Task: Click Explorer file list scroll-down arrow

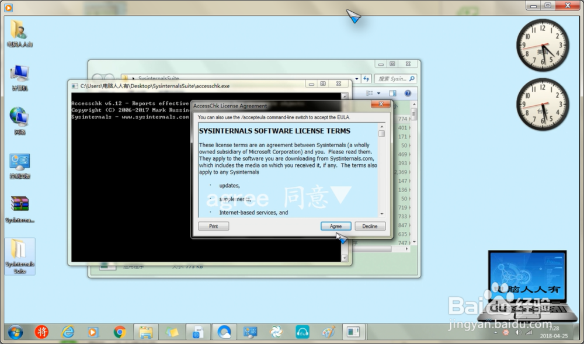Action: pyautogui.click(x=414, y=242)
